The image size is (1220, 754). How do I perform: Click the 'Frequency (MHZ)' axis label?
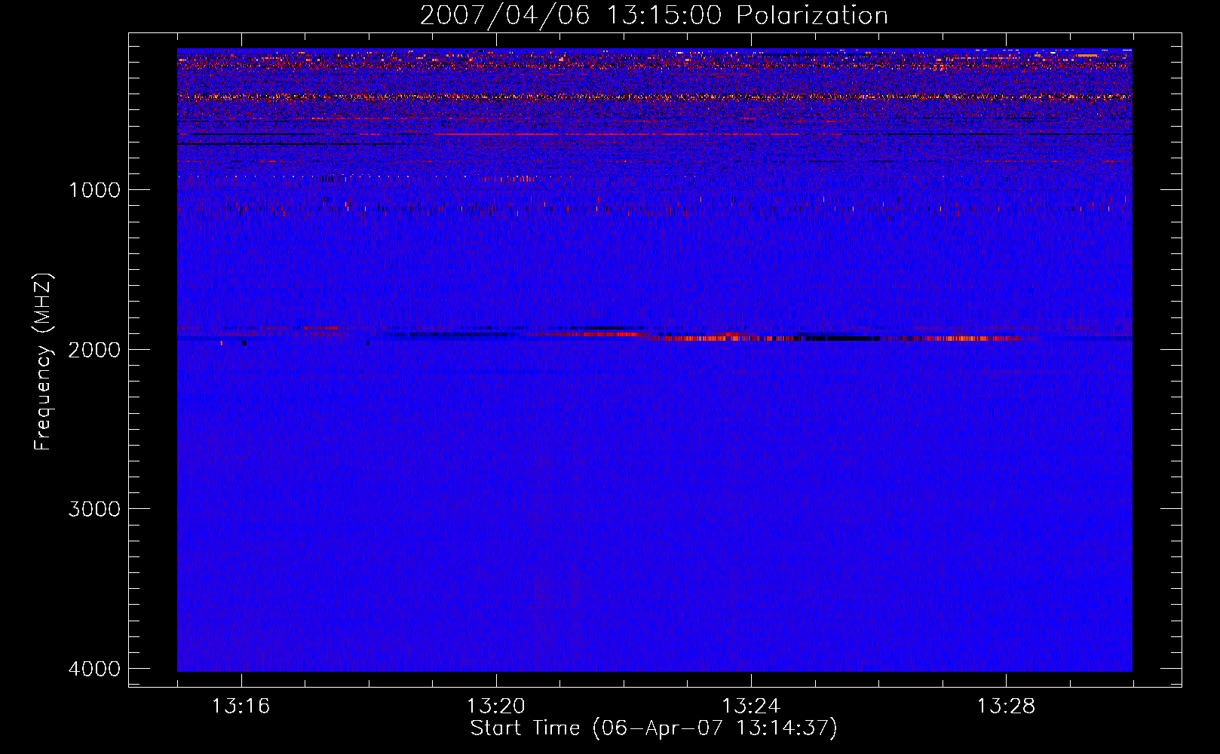pyautogui.click(x=43, y=362)
